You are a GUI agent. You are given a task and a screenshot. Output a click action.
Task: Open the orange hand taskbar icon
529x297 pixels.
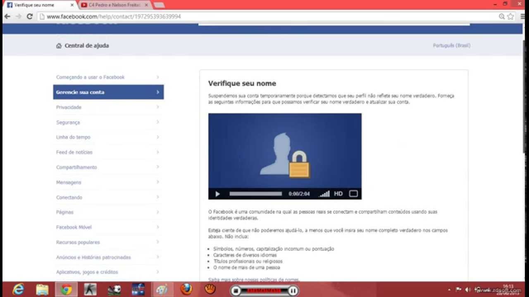(210, 290)
